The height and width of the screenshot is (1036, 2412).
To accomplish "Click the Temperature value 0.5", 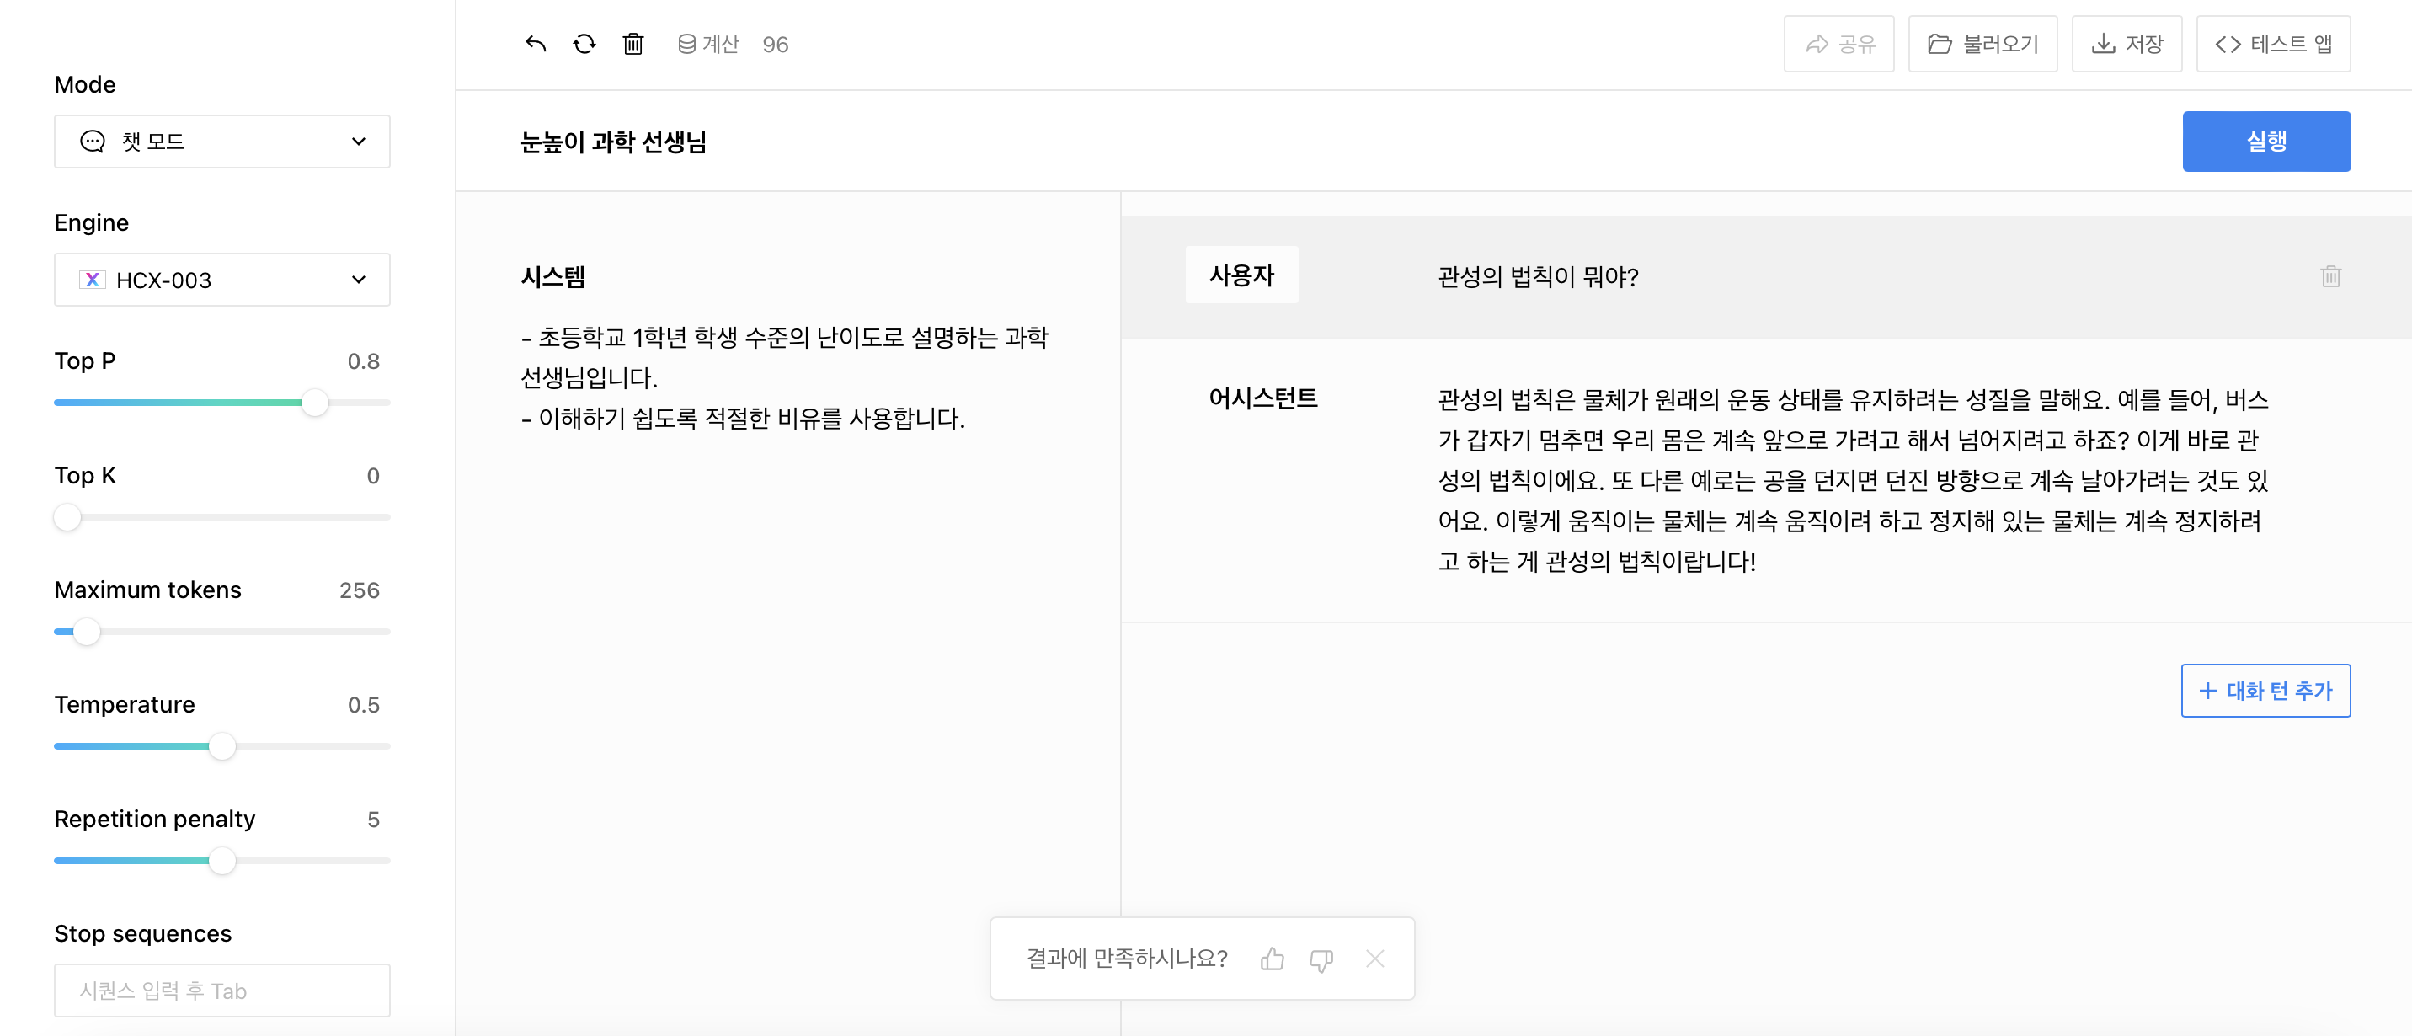I will click(x=363, y=705).
